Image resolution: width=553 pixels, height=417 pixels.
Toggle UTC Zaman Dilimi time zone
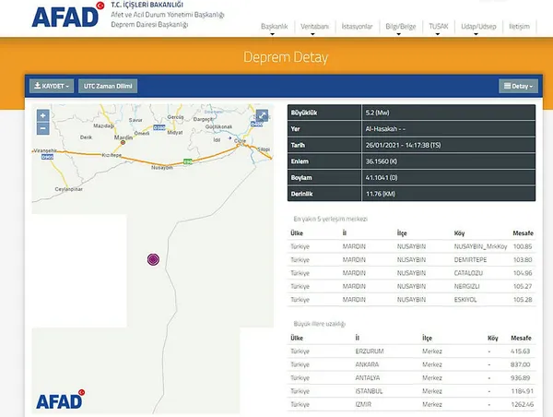click(x=107, y=86)
